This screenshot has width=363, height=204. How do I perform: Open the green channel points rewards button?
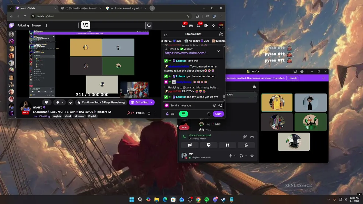pyautogui.click(x=183, y=114)
